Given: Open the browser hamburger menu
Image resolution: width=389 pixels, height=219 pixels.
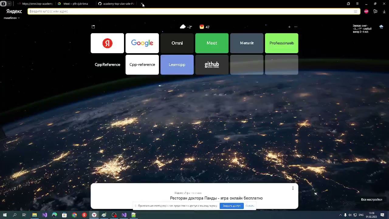Looking at the screenshot, I should tap(357, 4).
